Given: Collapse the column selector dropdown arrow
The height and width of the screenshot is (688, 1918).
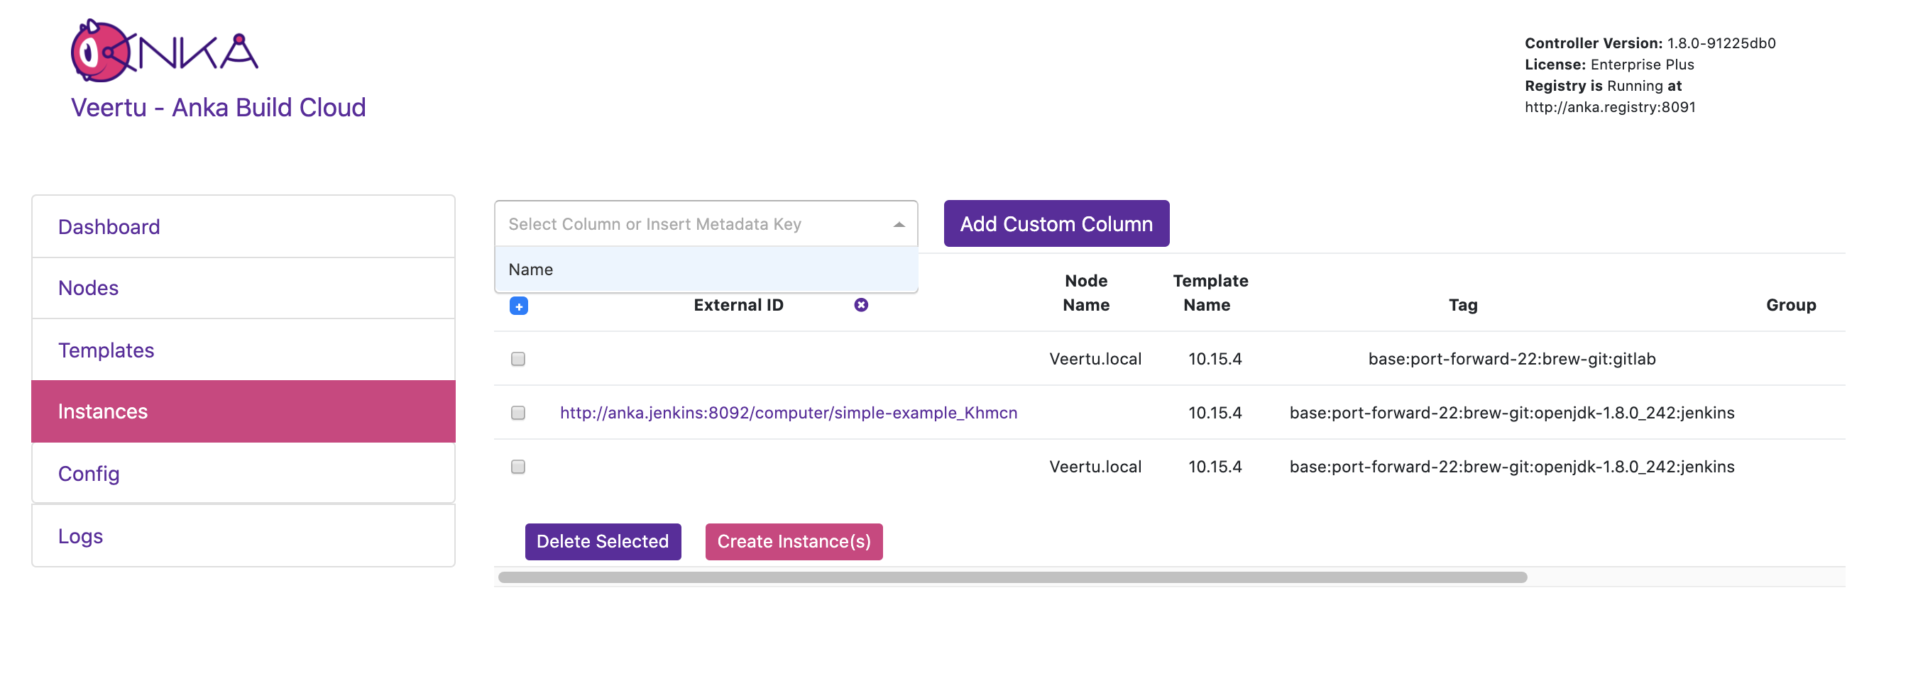Looking at the screenshot, I should [x=899, y=225].
